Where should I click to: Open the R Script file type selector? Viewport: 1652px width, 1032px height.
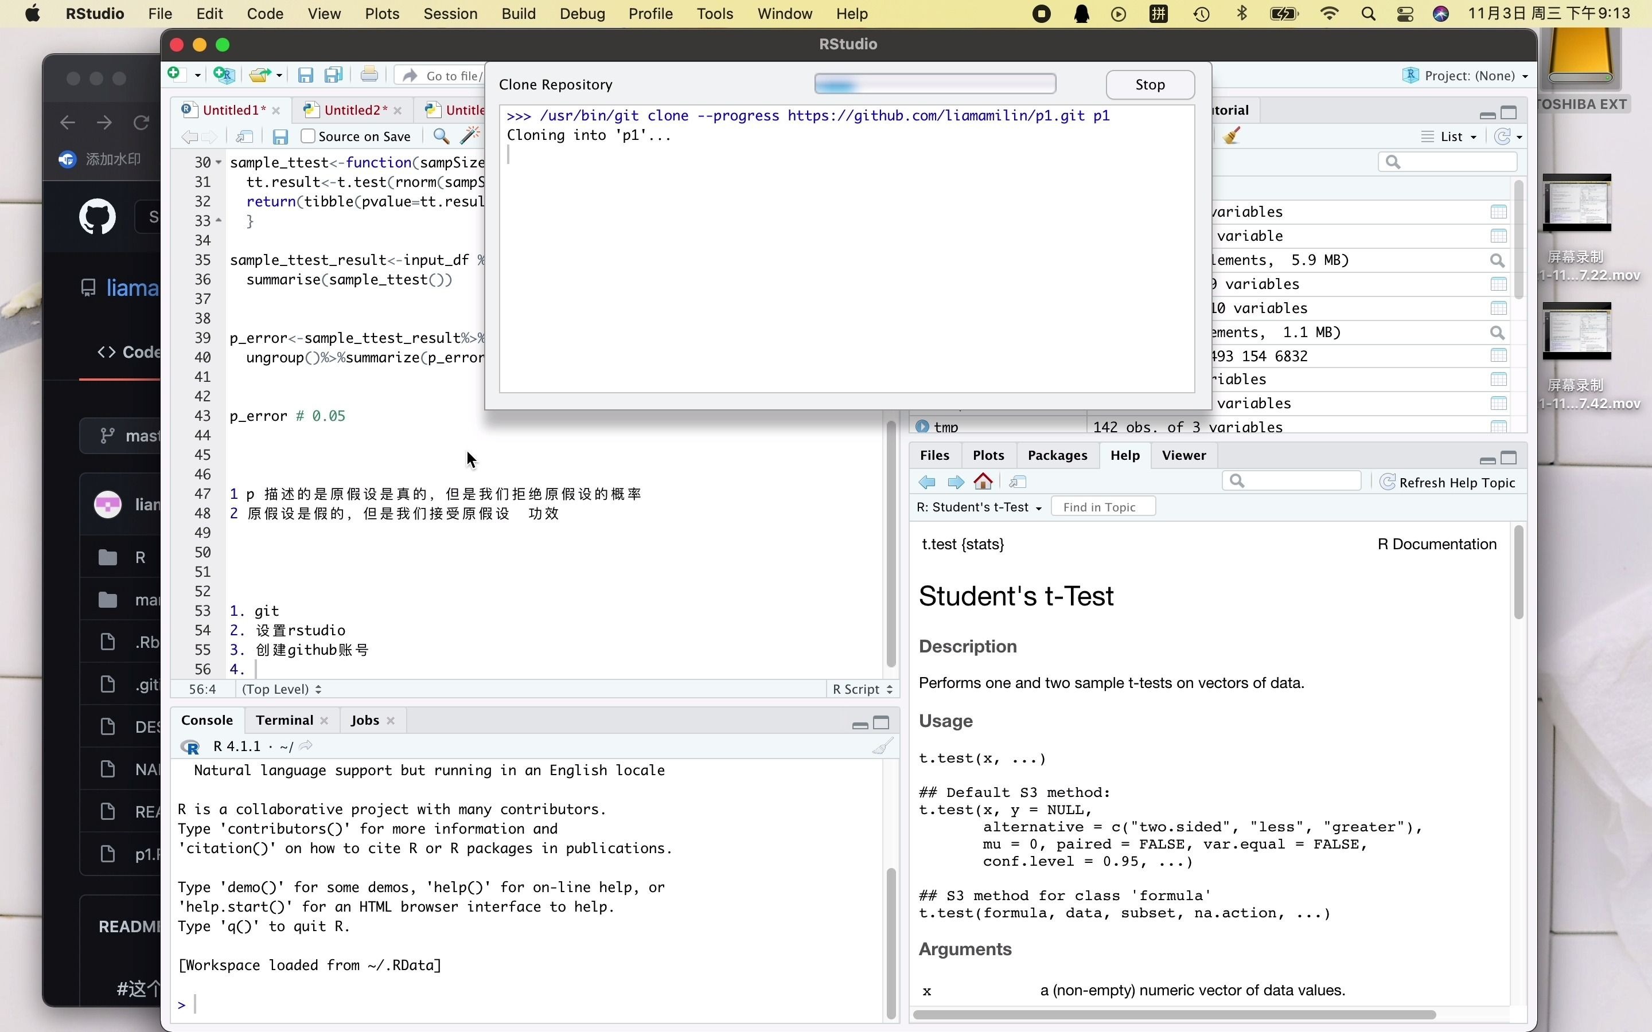coord(862,689)
